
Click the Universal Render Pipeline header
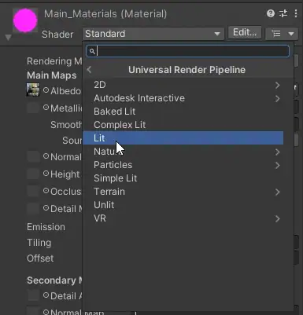click(x=187, y=70)
